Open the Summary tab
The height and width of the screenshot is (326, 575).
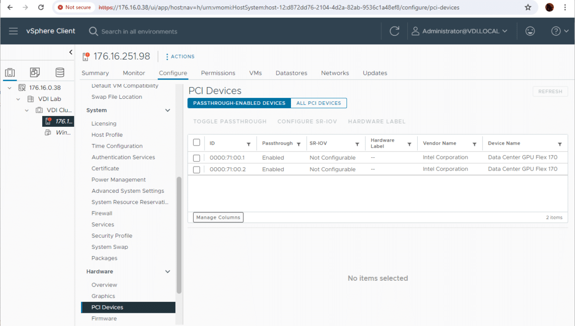[x=95, y=73]
